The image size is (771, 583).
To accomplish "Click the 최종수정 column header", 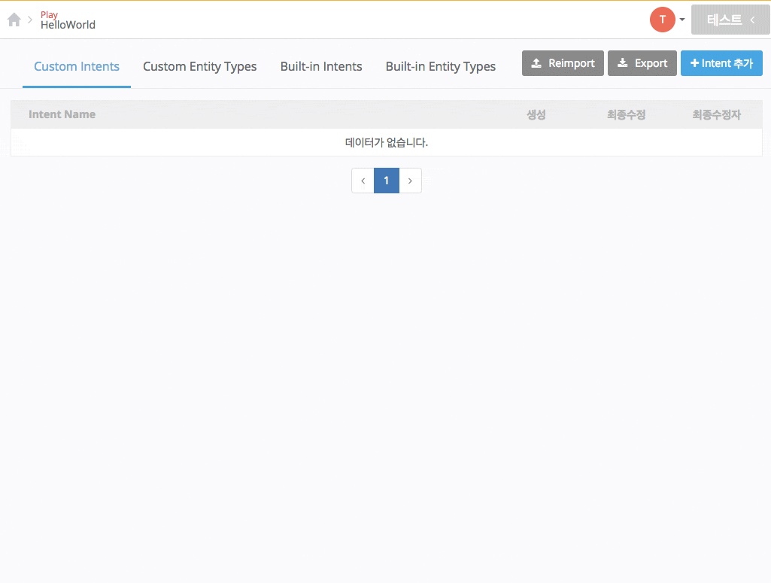I will 626,114.
